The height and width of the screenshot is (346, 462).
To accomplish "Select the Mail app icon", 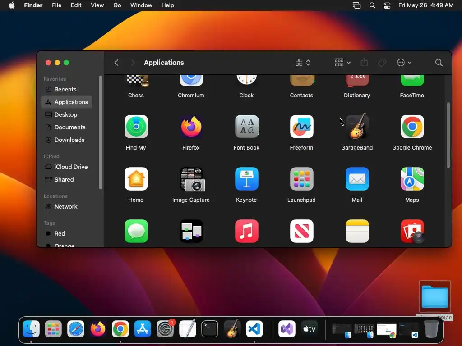I will click(357, 179).
